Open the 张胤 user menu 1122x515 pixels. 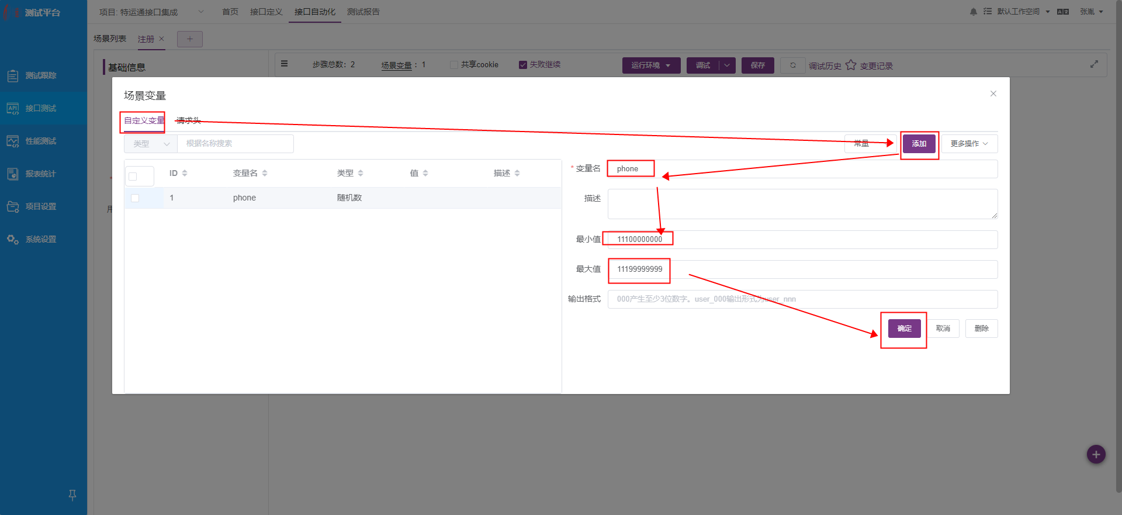1092,12
